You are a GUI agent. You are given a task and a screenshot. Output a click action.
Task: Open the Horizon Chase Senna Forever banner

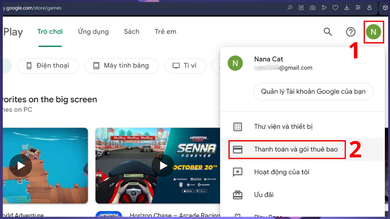(x=158, y=165)
